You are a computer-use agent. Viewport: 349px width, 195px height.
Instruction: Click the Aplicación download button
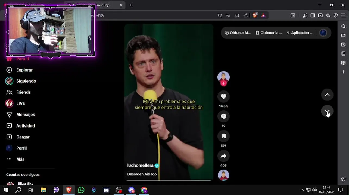pyautogui.click(x=300, y=33)
